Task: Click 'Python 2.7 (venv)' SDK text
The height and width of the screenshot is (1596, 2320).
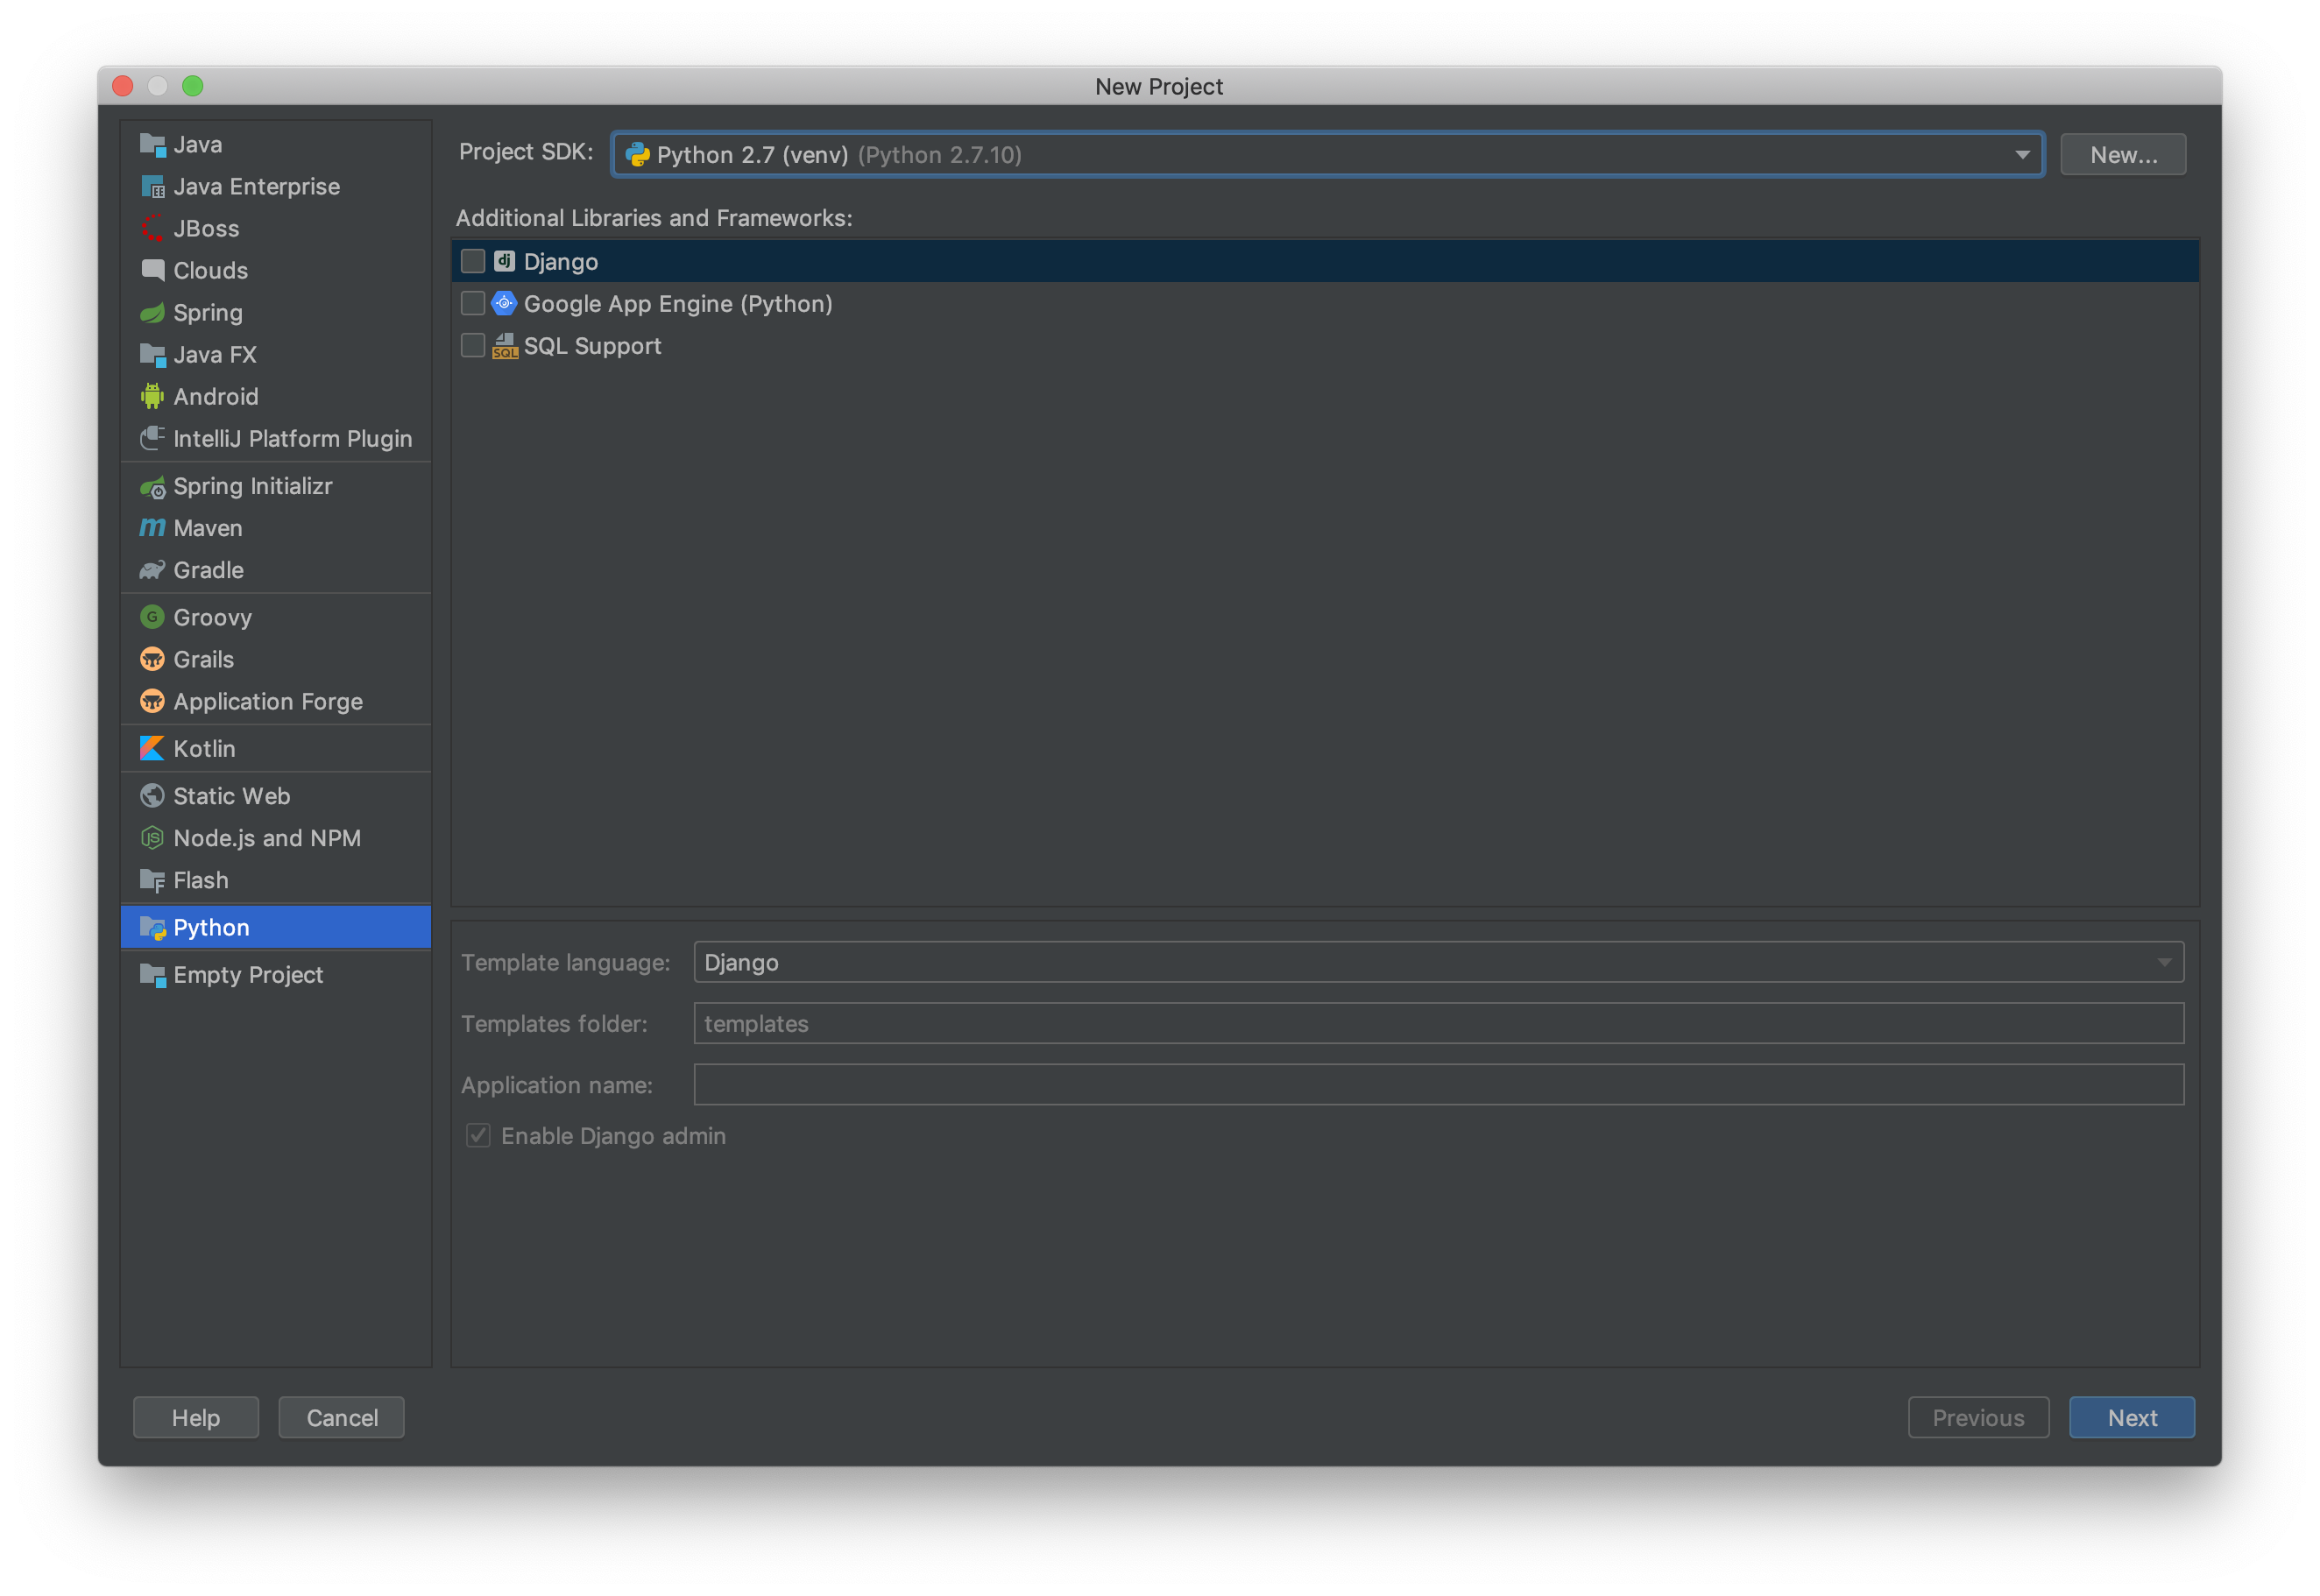Action: pyautogui.click(x=753, y=155)
